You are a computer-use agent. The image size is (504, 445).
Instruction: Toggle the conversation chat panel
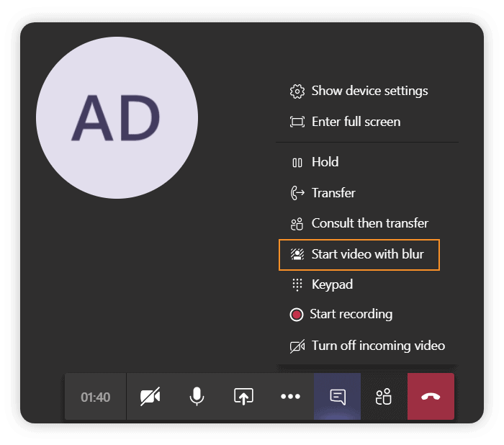pyautogui.click(x=337, y=397)
